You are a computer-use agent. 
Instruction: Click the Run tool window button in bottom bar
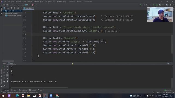tap(6, 90)
